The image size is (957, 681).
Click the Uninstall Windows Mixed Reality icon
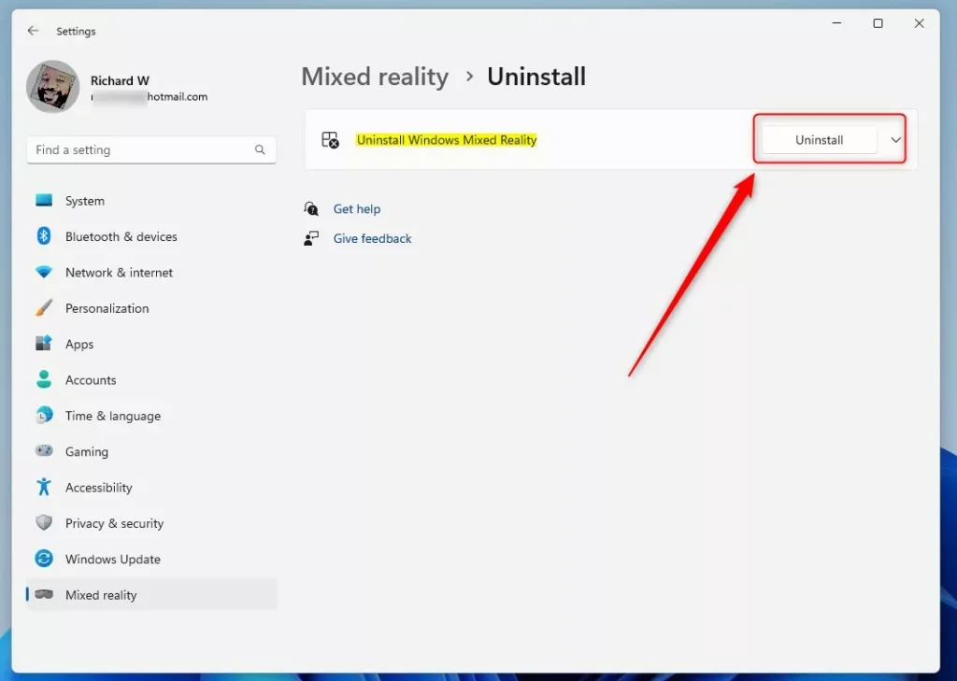pyautogui.click(x=330, y=140)
